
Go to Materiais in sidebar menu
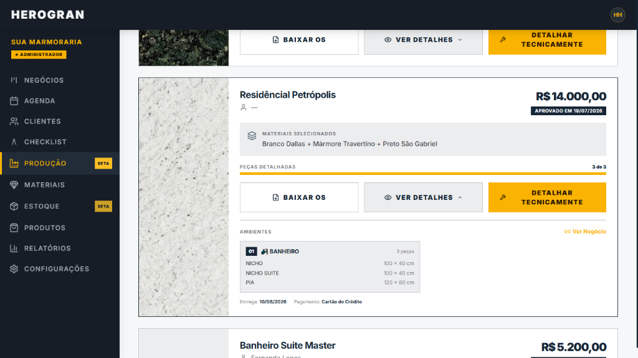coord(44,185)
